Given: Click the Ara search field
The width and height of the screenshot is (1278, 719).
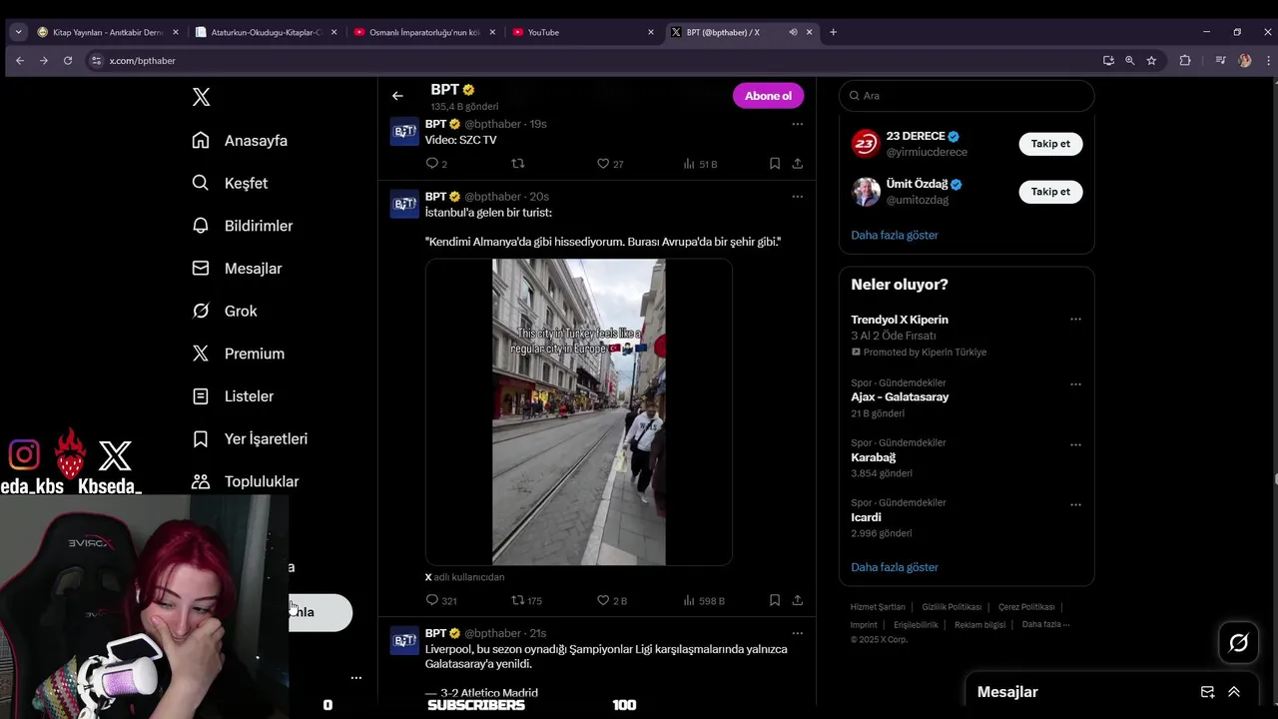Looking at the screenshot, I should pos(966,96).
